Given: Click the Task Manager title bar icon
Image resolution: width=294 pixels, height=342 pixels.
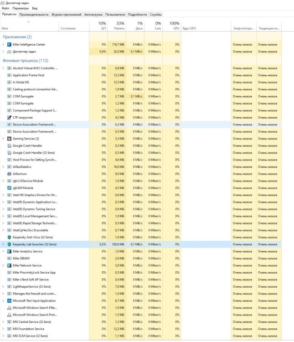Looking at the screenshot, I should pos(3,3).
